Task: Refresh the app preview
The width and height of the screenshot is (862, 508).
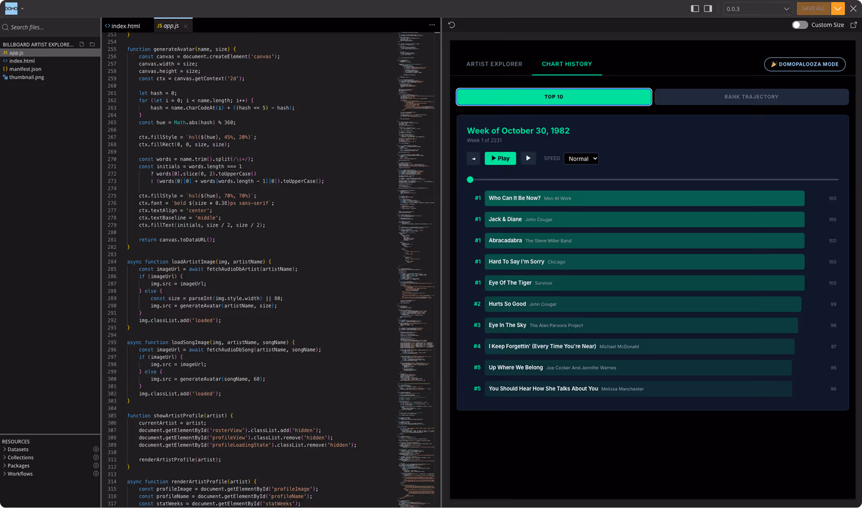Action: coord(452,25)
